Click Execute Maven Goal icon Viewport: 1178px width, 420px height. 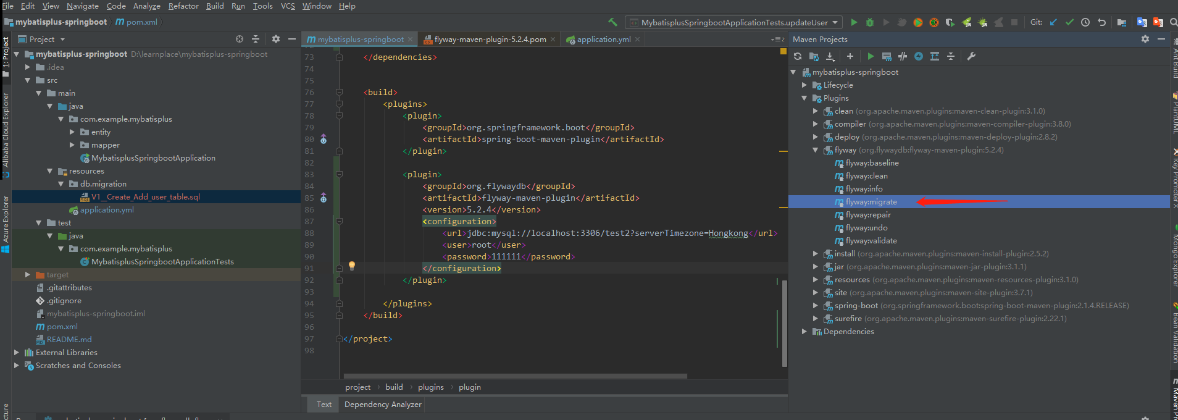tap(887, 56)
